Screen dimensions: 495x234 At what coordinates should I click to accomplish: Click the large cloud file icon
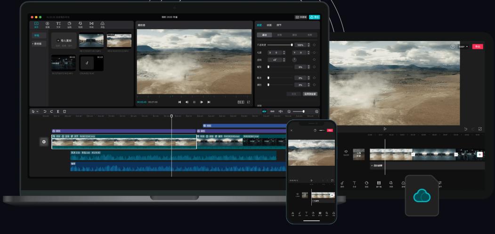422,196
